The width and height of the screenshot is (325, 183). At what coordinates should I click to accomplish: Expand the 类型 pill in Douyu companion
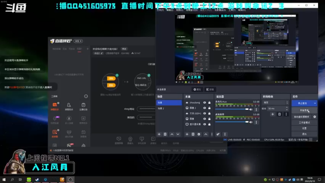(78, 41)
